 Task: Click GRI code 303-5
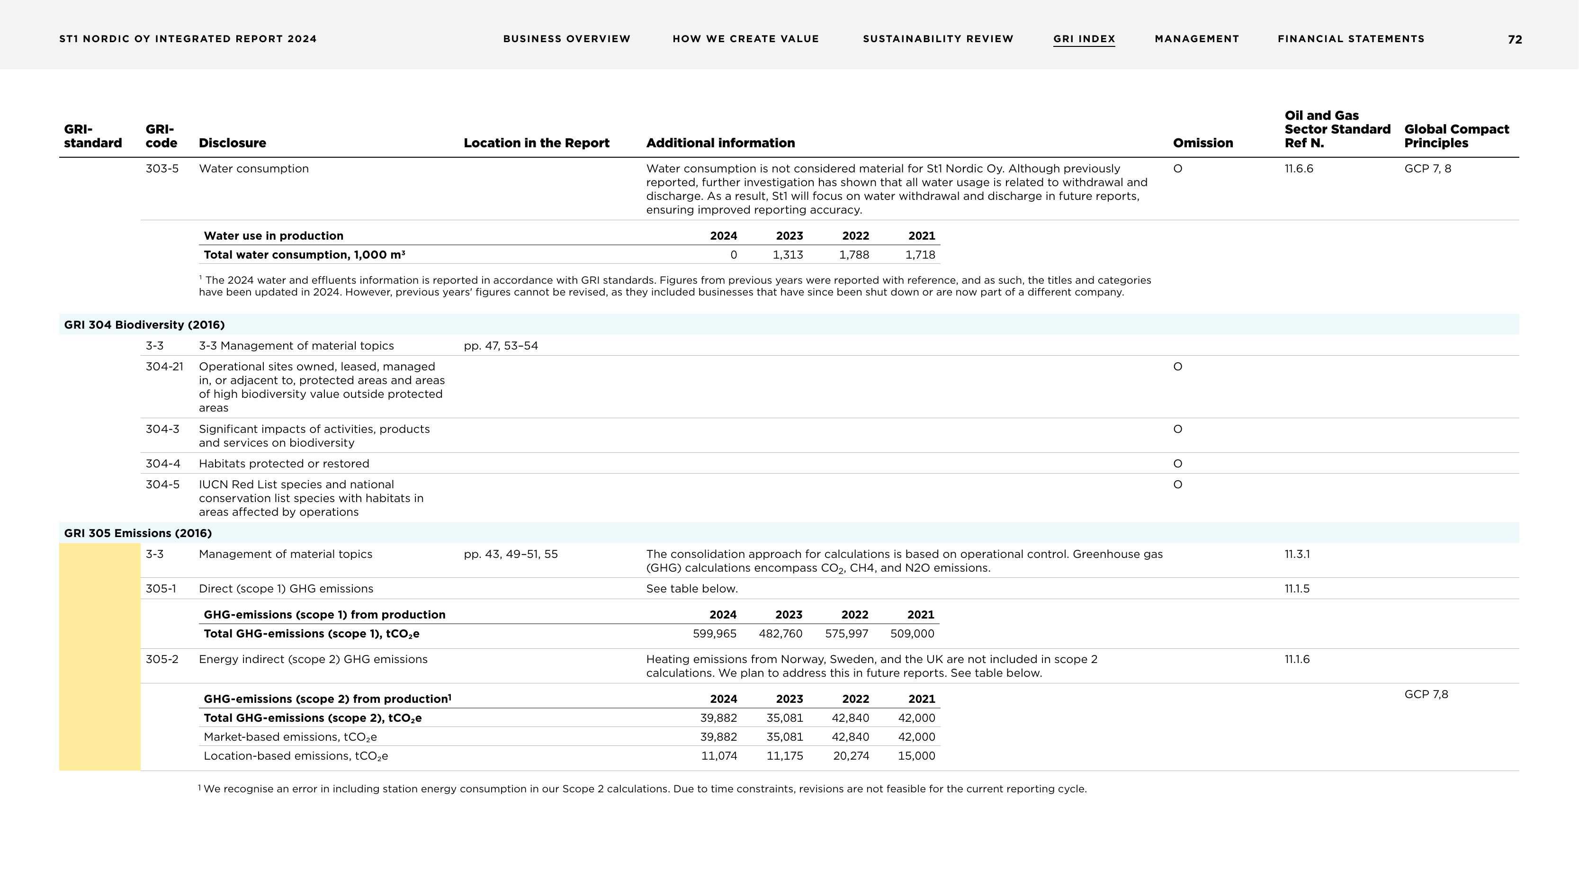(162, 169)
